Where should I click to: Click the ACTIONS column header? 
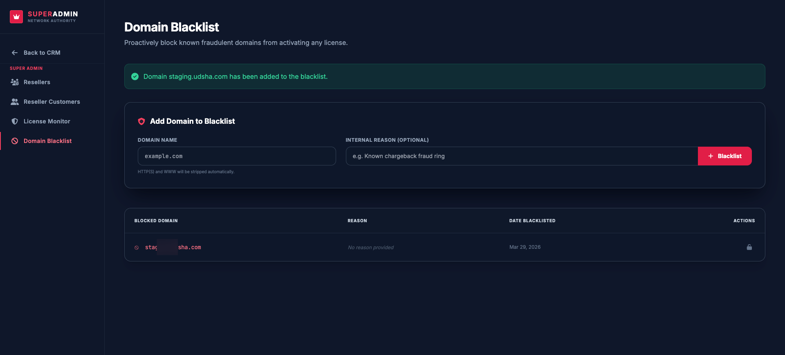tap(744, 221)
